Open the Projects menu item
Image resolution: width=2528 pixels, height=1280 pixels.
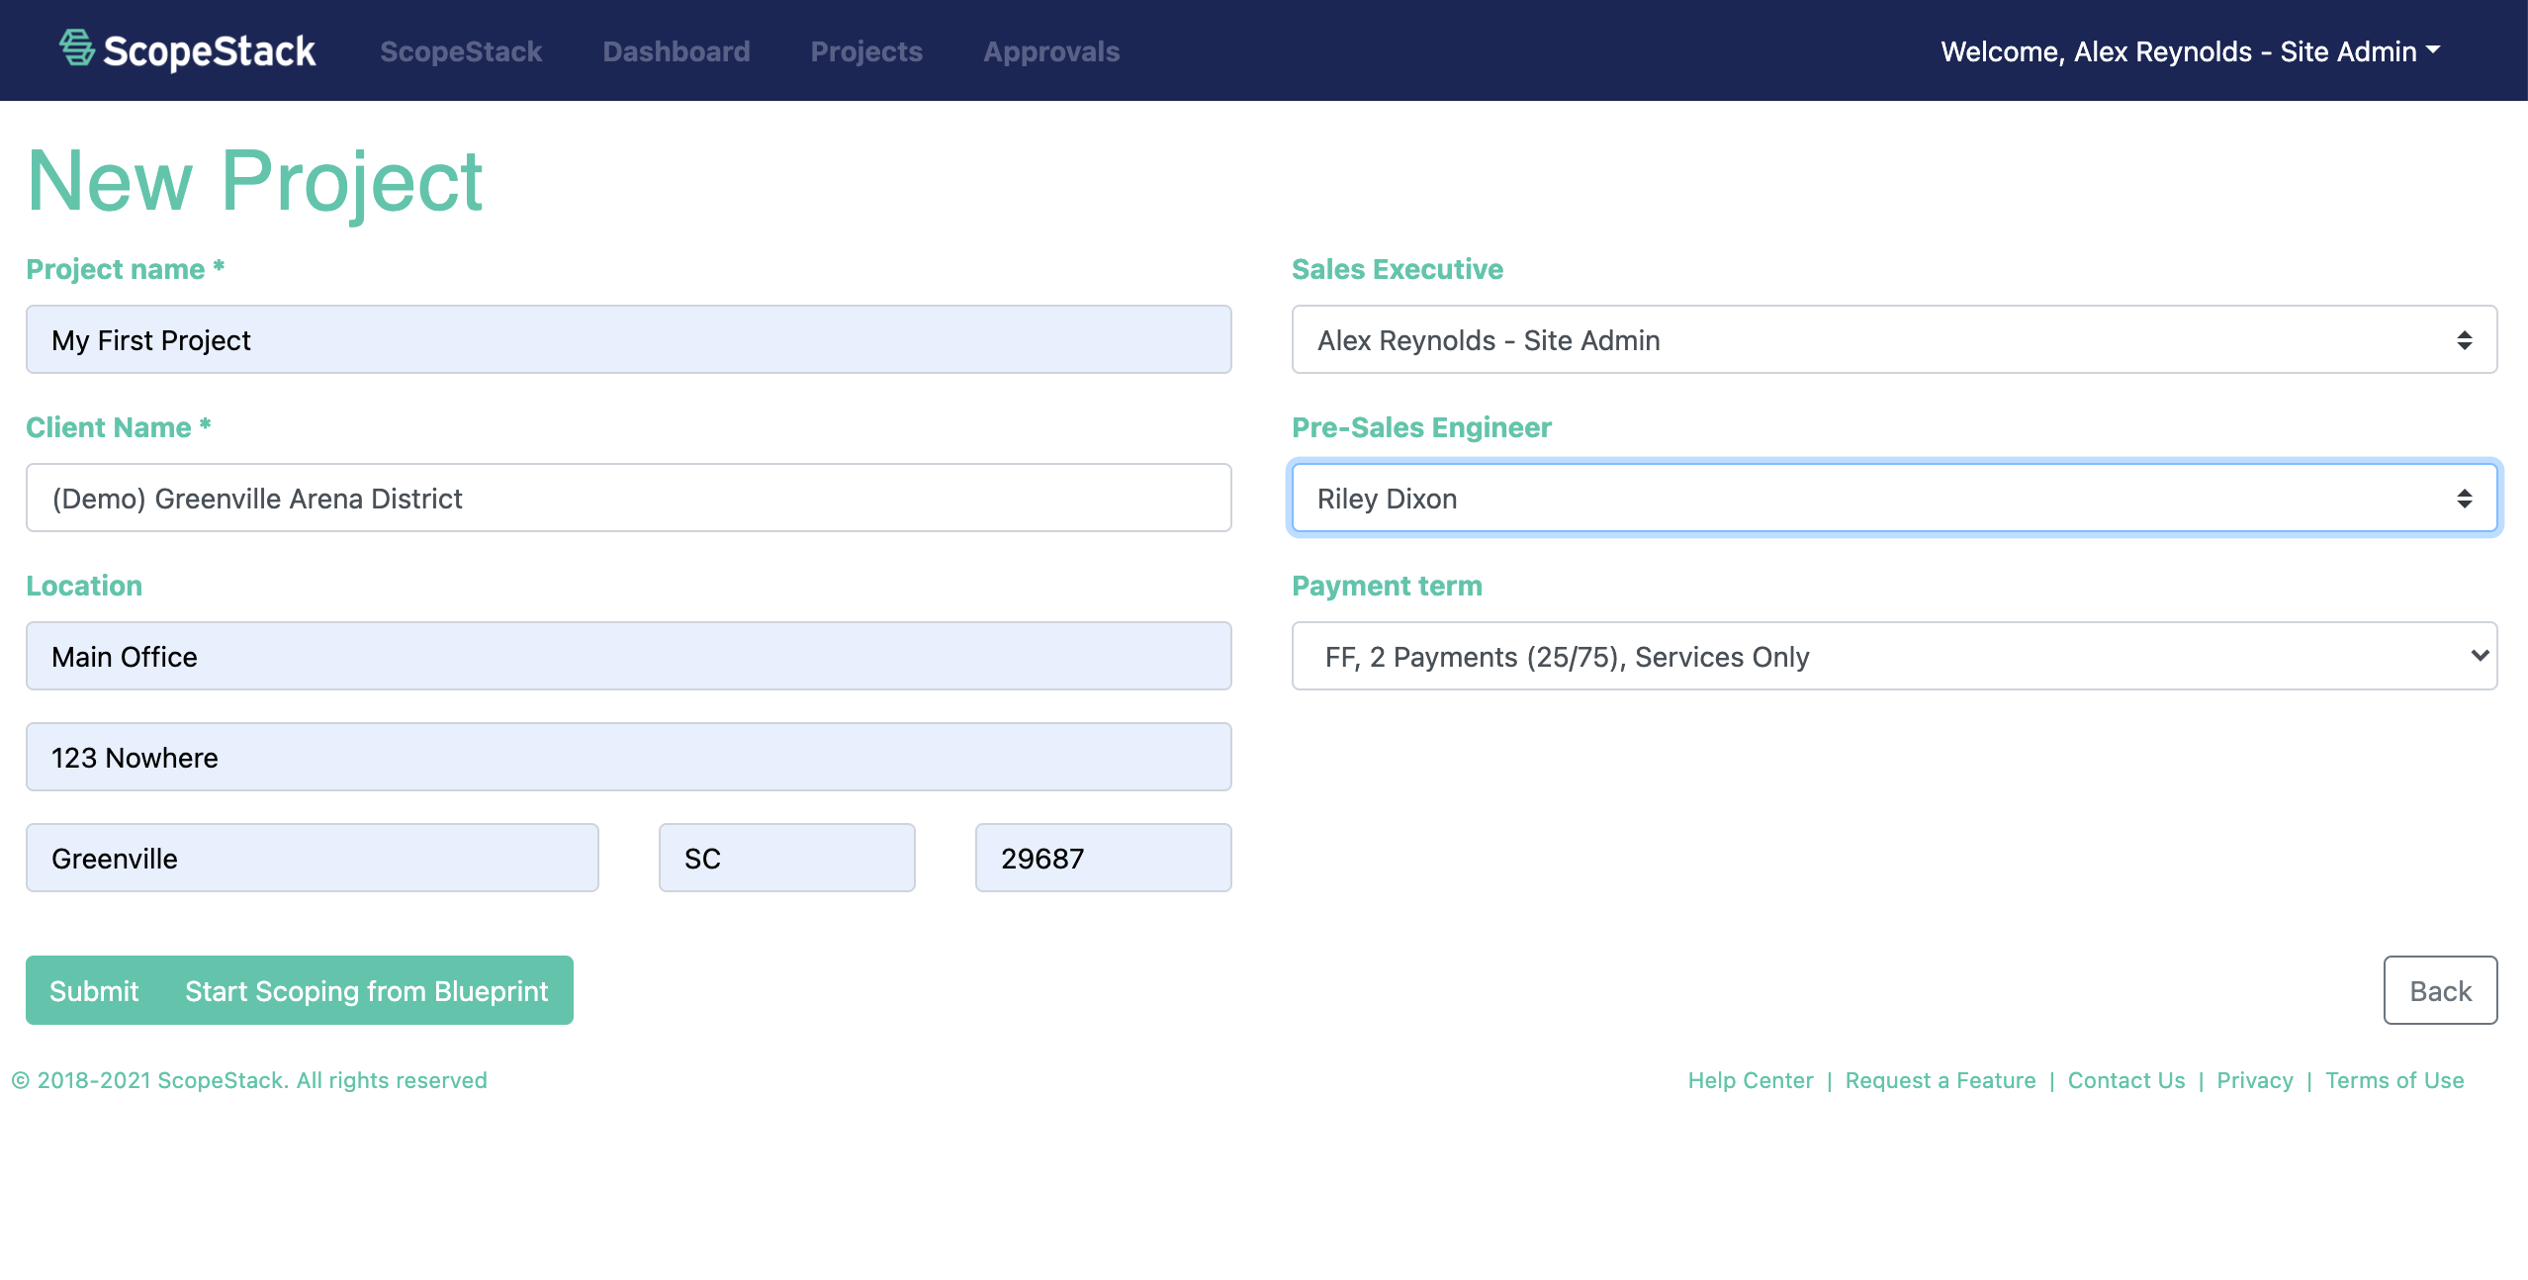tap(866, 51)
